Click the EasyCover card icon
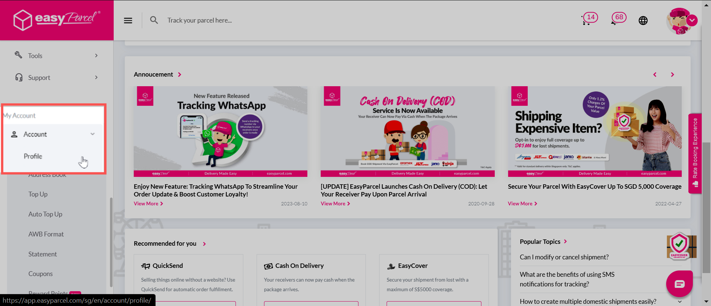This screenshot has width=711, height=306. 391,266
